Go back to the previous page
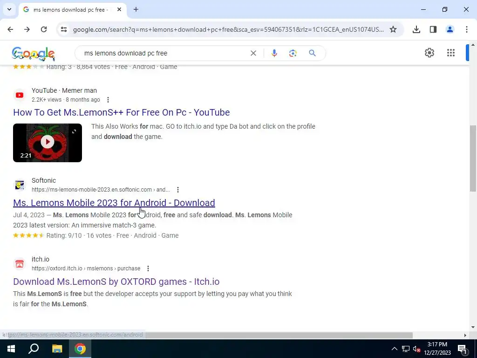This screenshot has width=477, height=358. [x=10, y=29]
